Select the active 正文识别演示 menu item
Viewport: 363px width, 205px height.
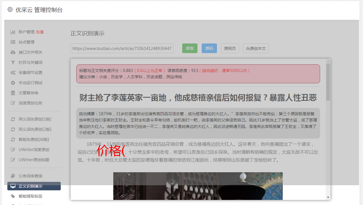pyautogui.click(x=34, y=186)
